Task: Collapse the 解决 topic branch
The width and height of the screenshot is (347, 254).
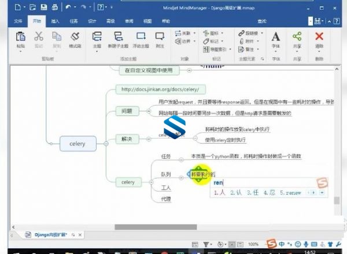Action: [x=149, y=139]
